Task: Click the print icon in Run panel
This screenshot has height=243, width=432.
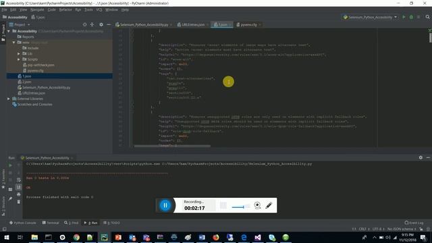Action: 19,194
